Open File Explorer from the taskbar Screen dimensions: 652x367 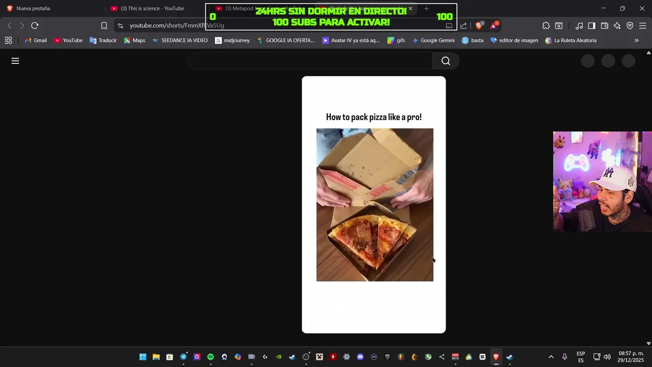[156, 357]
